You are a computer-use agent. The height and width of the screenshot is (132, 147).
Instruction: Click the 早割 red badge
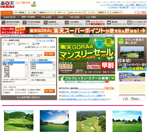point(108,65)
